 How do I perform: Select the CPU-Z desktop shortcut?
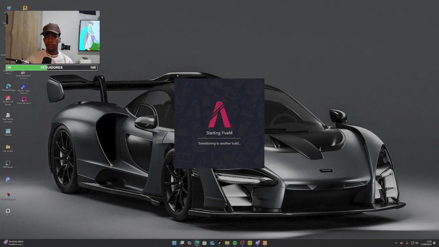[x=8, y=72]
